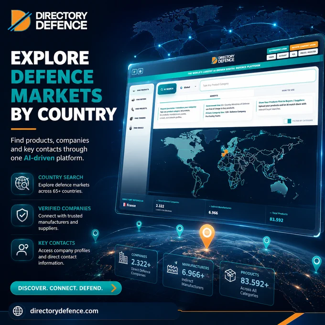The image size is (325, 325).
Task: Click the Key Contacts heading
Action: click(56, 243)
